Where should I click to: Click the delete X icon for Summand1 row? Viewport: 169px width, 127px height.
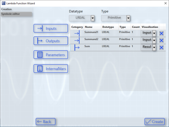pyautogui.click(x=161, y=33)
